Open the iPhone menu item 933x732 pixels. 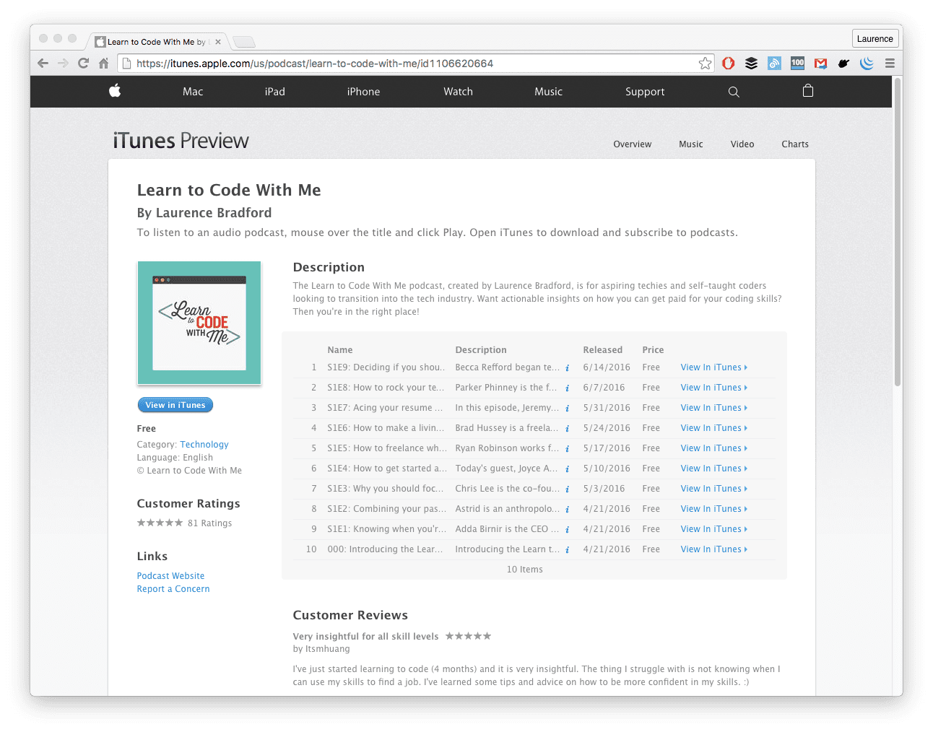363,92
